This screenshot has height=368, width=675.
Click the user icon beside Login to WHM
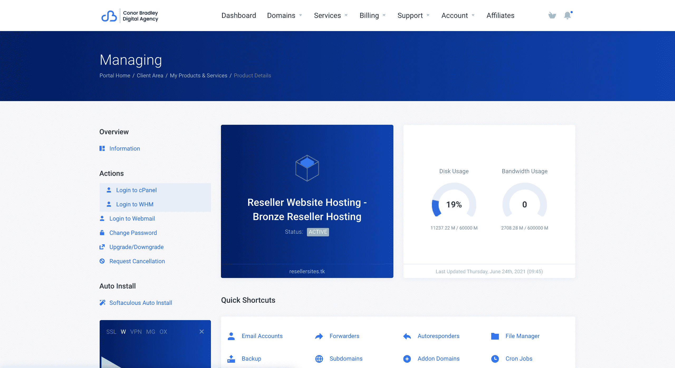click(x=109, y=204)
